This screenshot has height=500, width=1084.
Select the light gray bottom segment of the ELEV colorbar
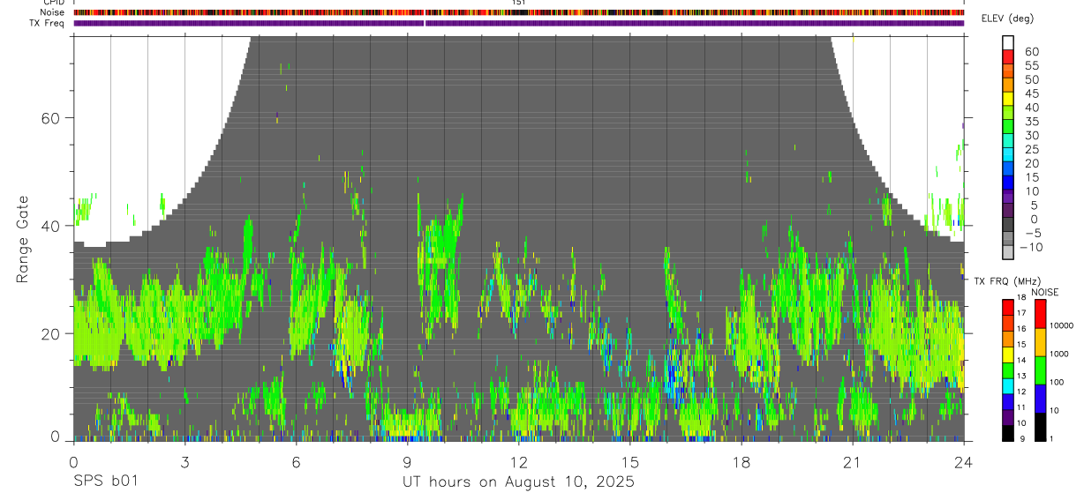point(1008,253)
